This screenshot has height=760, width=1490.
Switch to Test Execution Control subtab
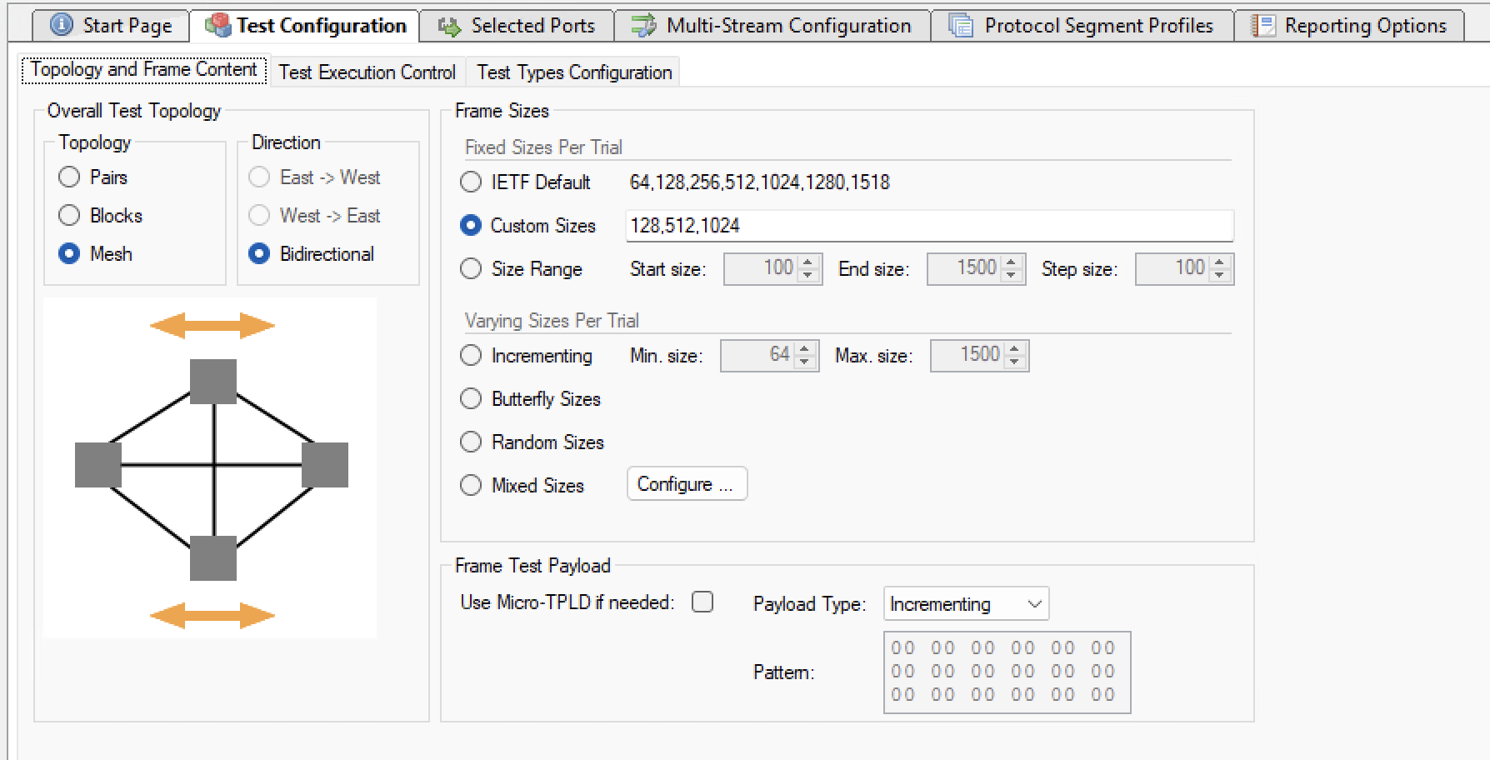coord(367,72)
